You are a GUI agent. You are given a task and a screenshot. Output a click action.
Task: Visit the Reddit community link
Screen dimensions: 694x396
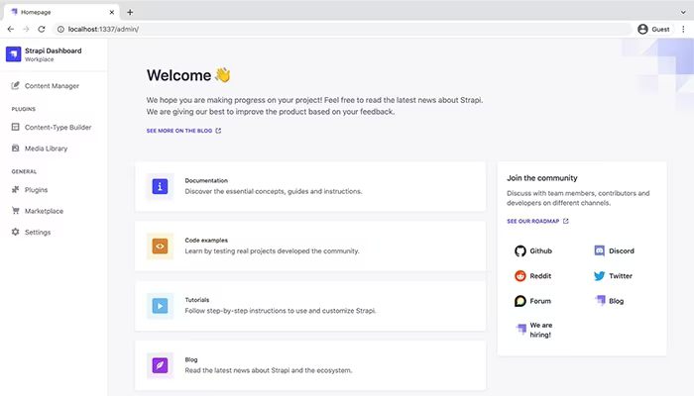point(540,276)
